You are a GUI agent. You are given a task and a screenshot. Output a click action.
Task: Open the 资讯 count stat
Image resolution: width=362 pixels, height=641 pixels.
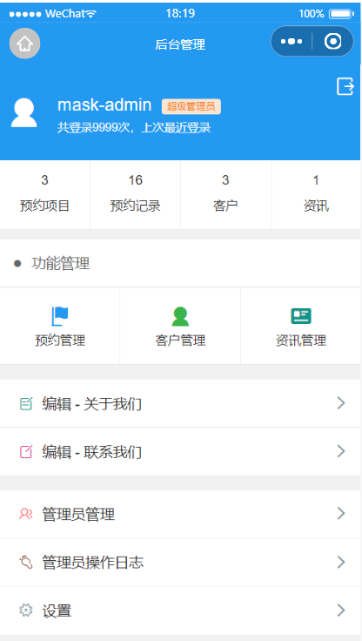316,194
